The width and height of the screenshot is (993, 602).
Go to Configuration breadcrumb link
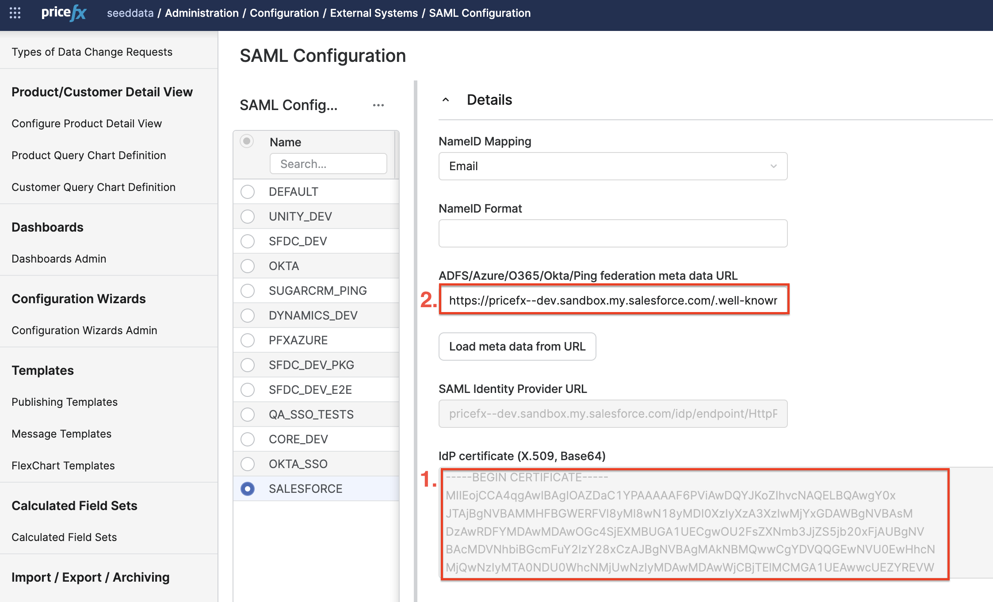(284, 13)
